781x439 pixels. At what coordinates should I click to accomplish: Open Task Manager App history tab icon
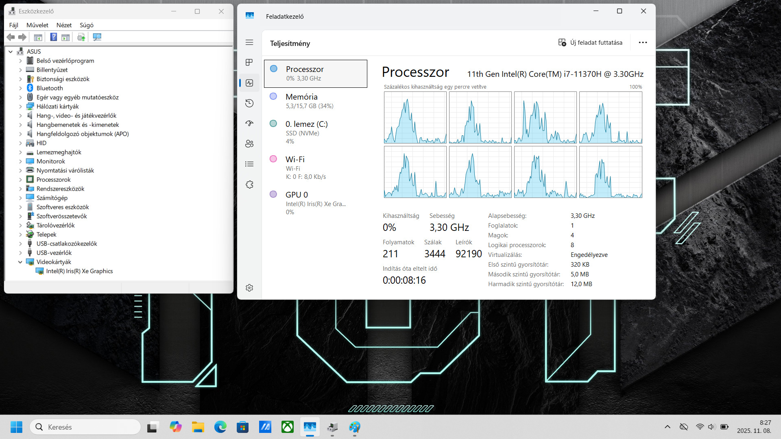249,103
